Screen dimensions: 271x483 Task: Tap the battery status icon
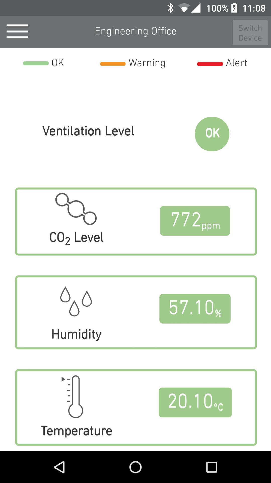(234, 8)
